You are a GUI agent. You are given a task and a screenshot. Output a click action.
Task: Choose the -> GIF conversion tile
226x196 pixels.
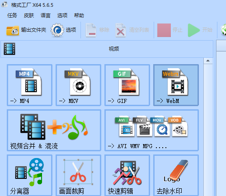coord(127,85)
